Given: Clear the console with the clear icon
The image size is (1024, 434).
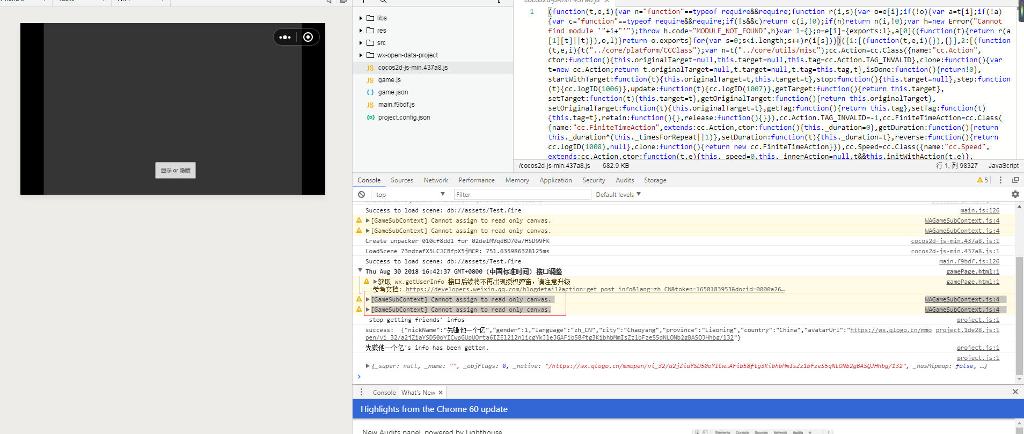Looking at the screenshot, I should 362,194.
